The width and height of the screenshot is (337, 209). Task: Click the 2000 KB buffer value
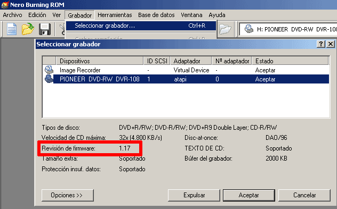pos(276,158)
